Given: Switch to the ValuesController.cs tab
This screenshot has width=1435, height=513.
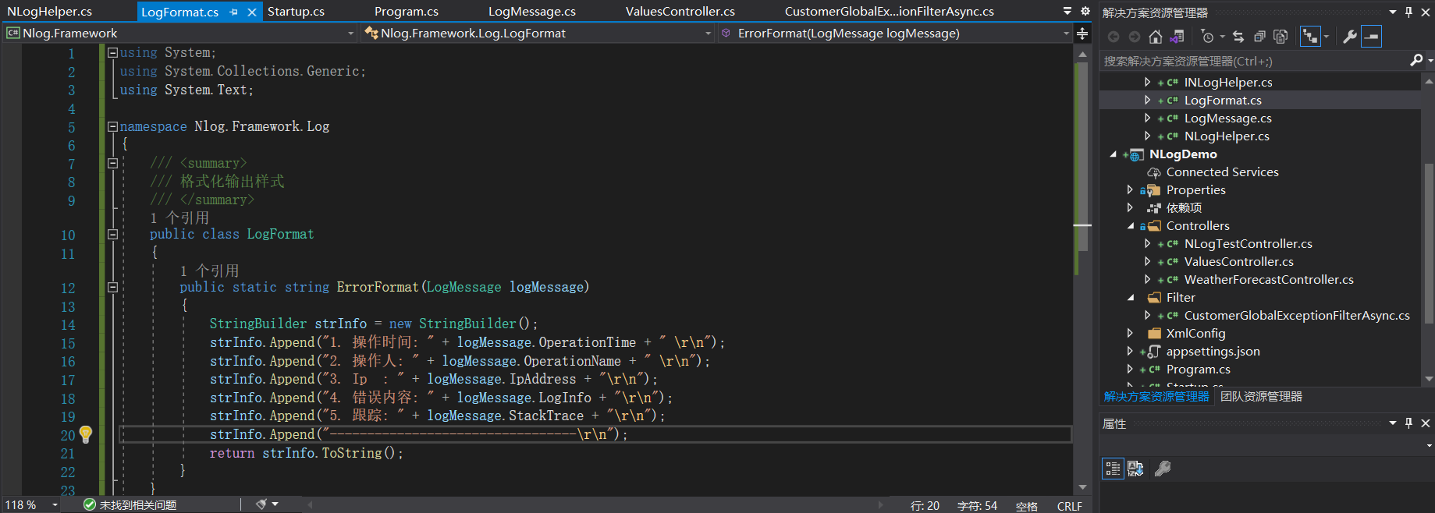Looking at the screenshot, I should pos(680,12).
